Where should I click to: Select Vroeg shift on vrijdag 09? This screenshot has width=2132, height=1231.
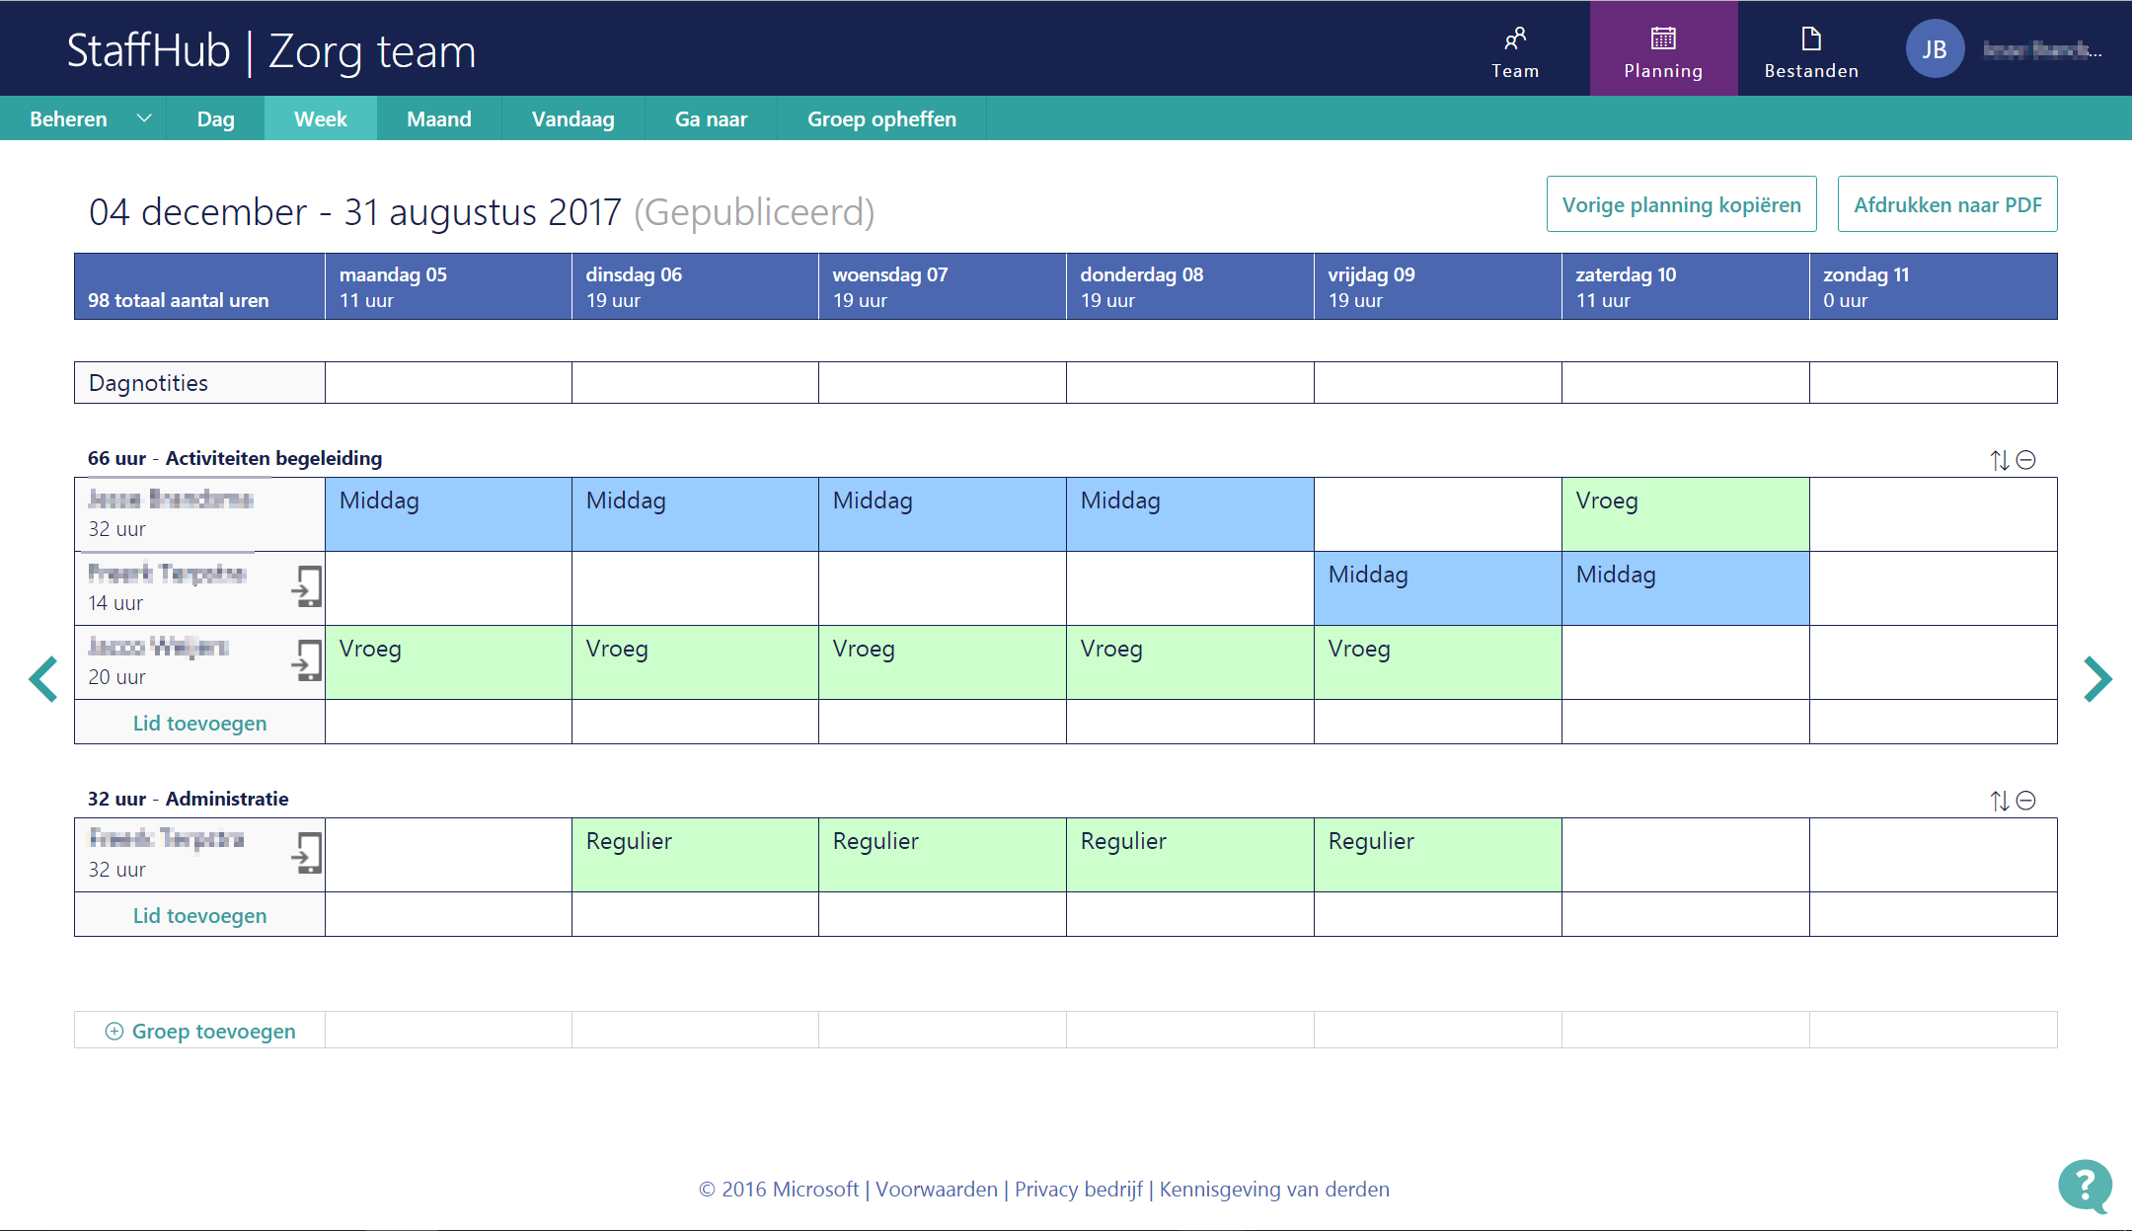tap(1438, 662)
